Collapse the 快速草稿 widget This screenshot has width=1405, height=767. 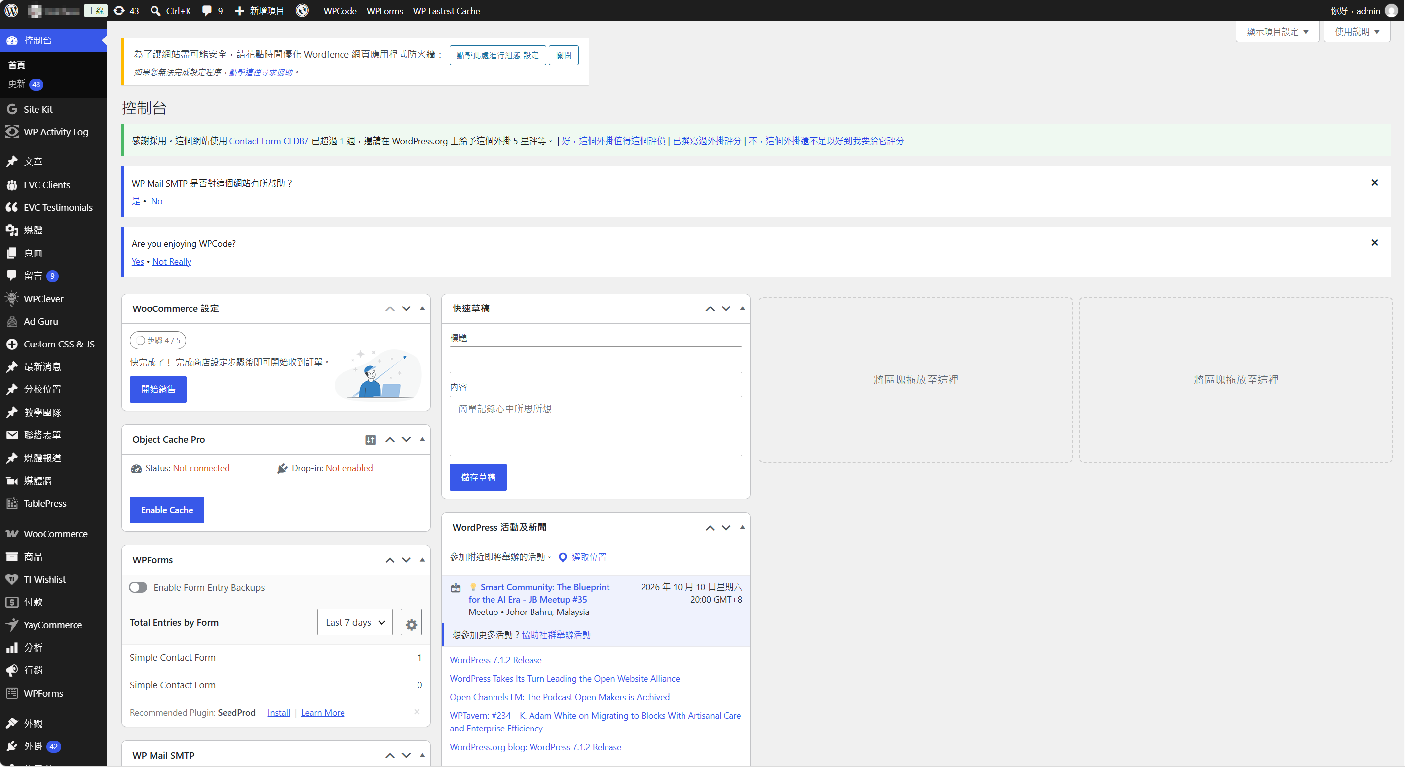pyautogui.click(x=742, y=309)
